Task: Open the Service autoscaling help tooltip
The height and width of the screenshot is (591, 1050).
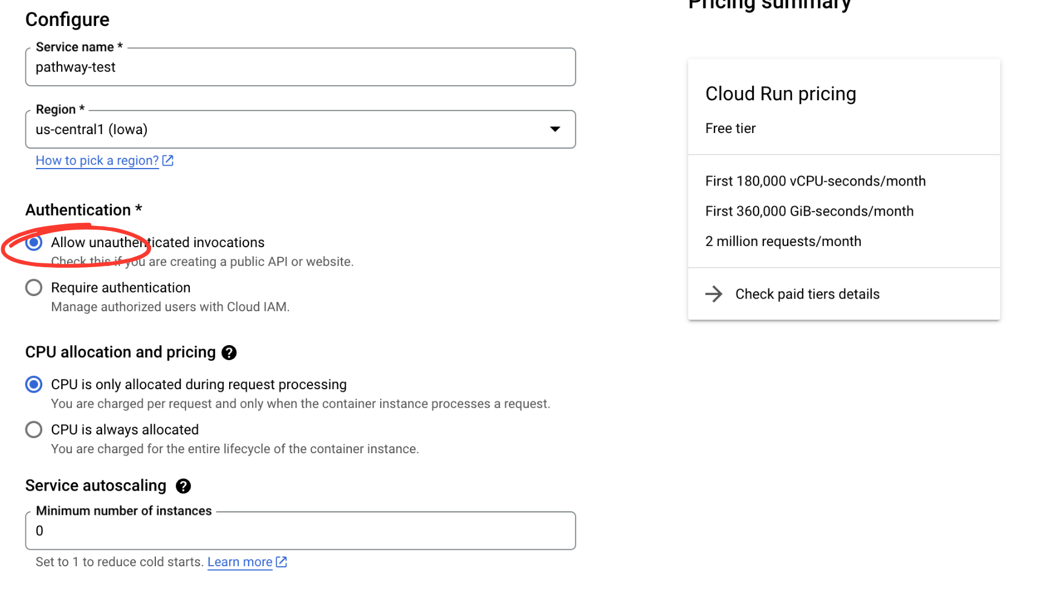Action: pyautogui.click(x=183, y=486)
